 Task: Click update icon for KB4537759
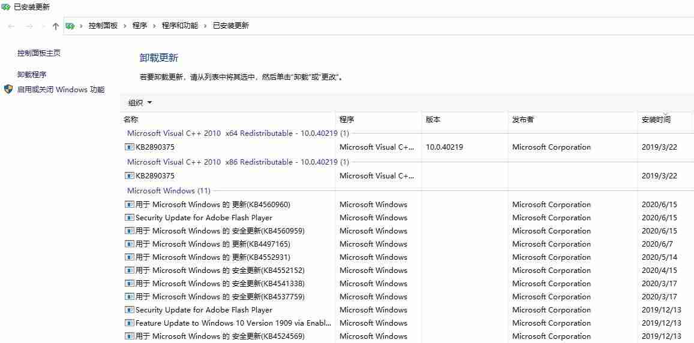point(129,297)
